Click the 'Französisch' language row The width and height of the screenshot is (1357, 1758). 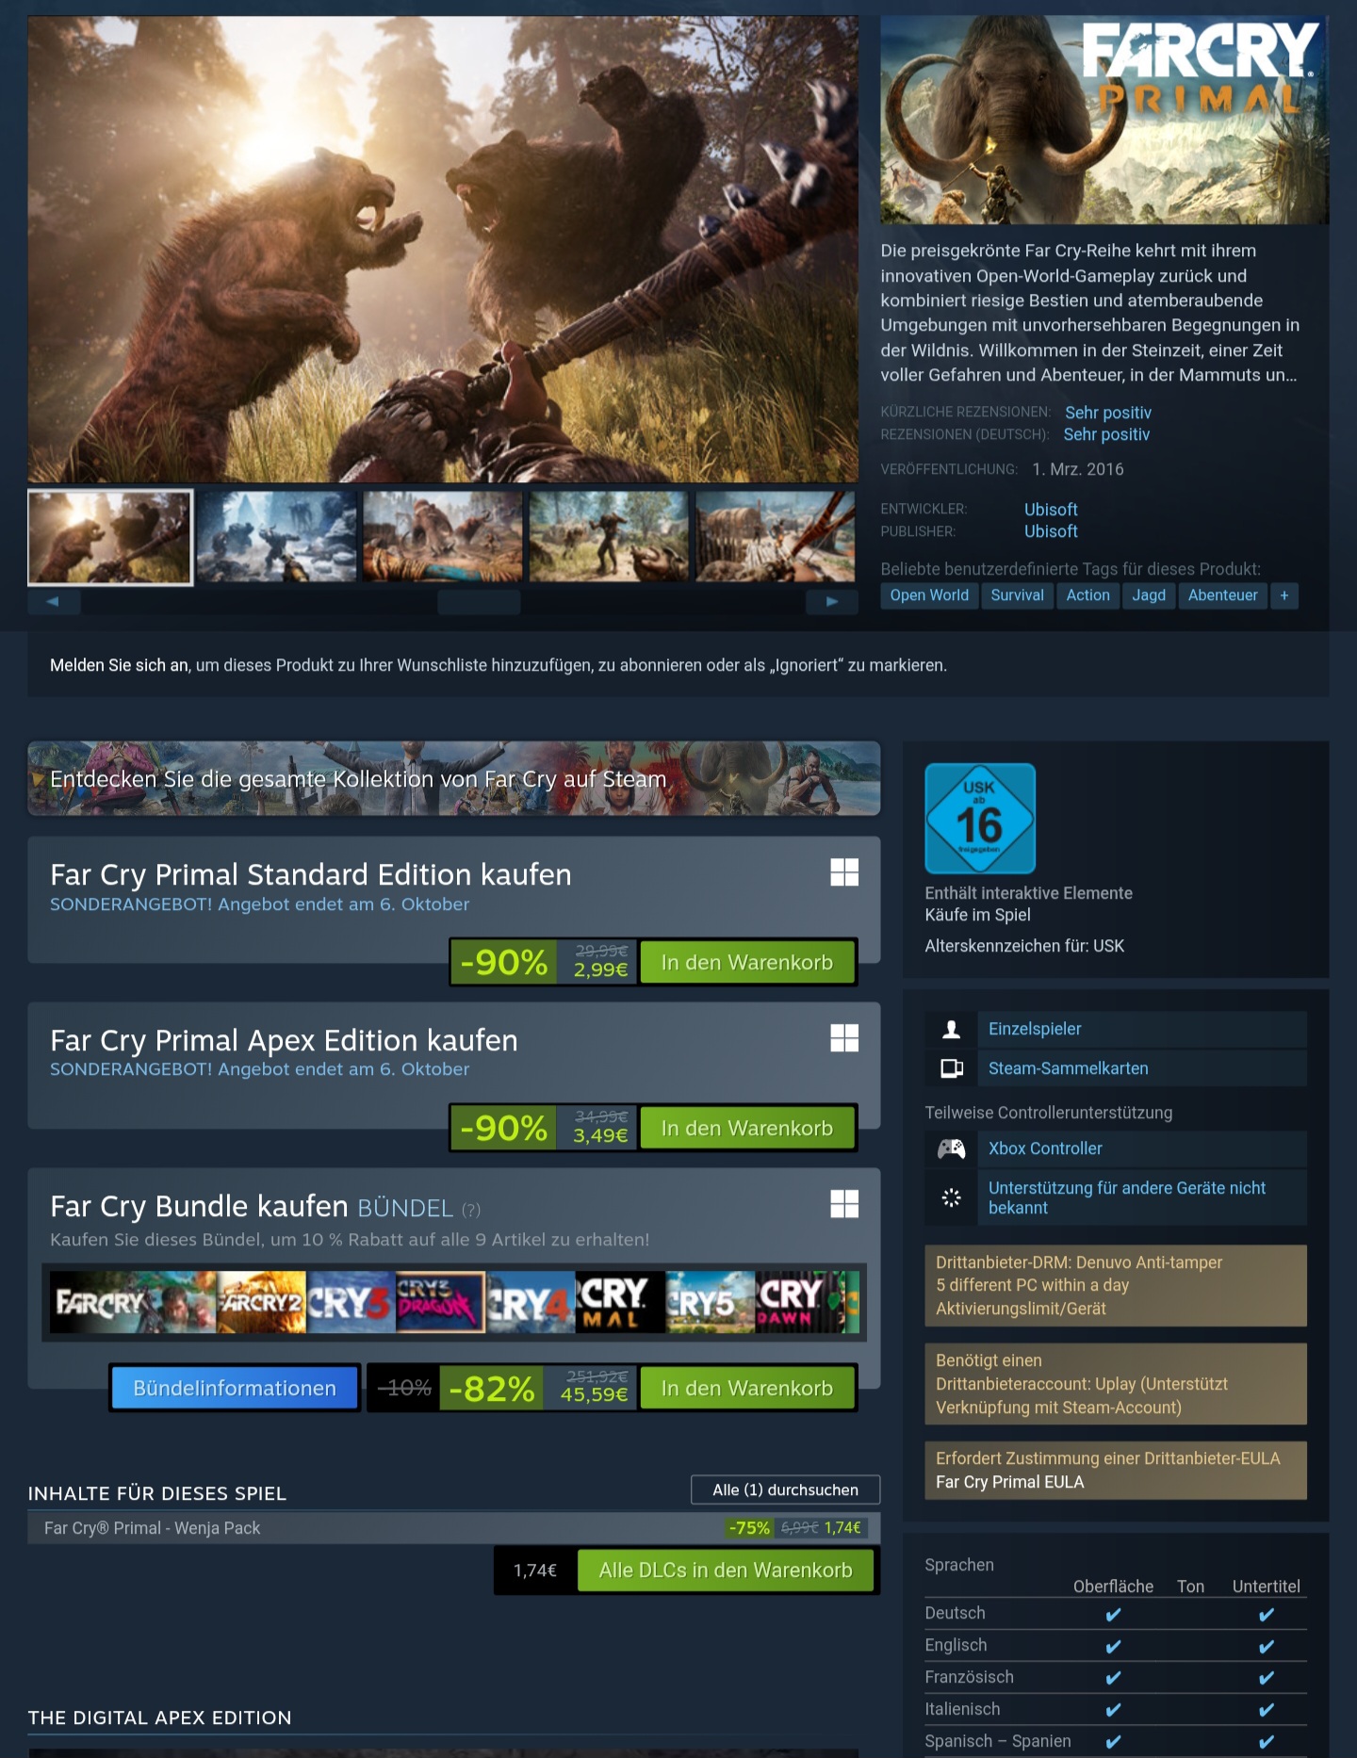click(1116, 1677)
